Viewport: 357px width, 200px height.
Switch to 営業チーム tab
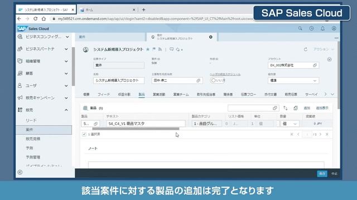coord(181,94)
